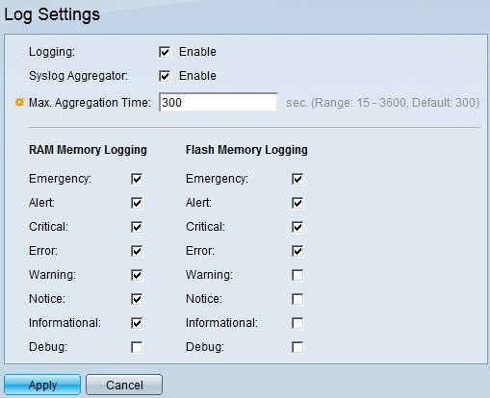
Task: Click the Apply button
Action: [x=42, y=385]
